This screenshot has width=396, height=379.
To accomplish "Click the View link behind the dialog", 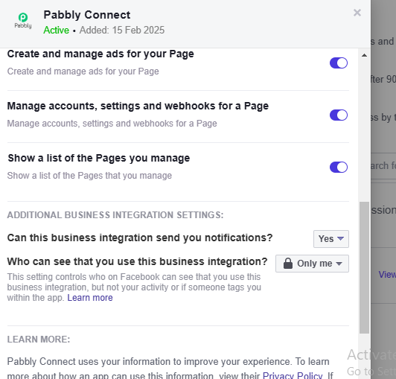I will 387,275.
